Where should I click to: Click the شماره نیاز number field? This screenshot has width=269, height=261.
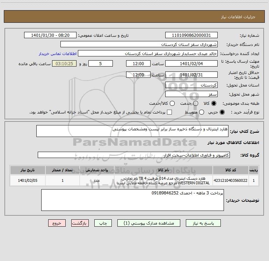tap(191, 35)
